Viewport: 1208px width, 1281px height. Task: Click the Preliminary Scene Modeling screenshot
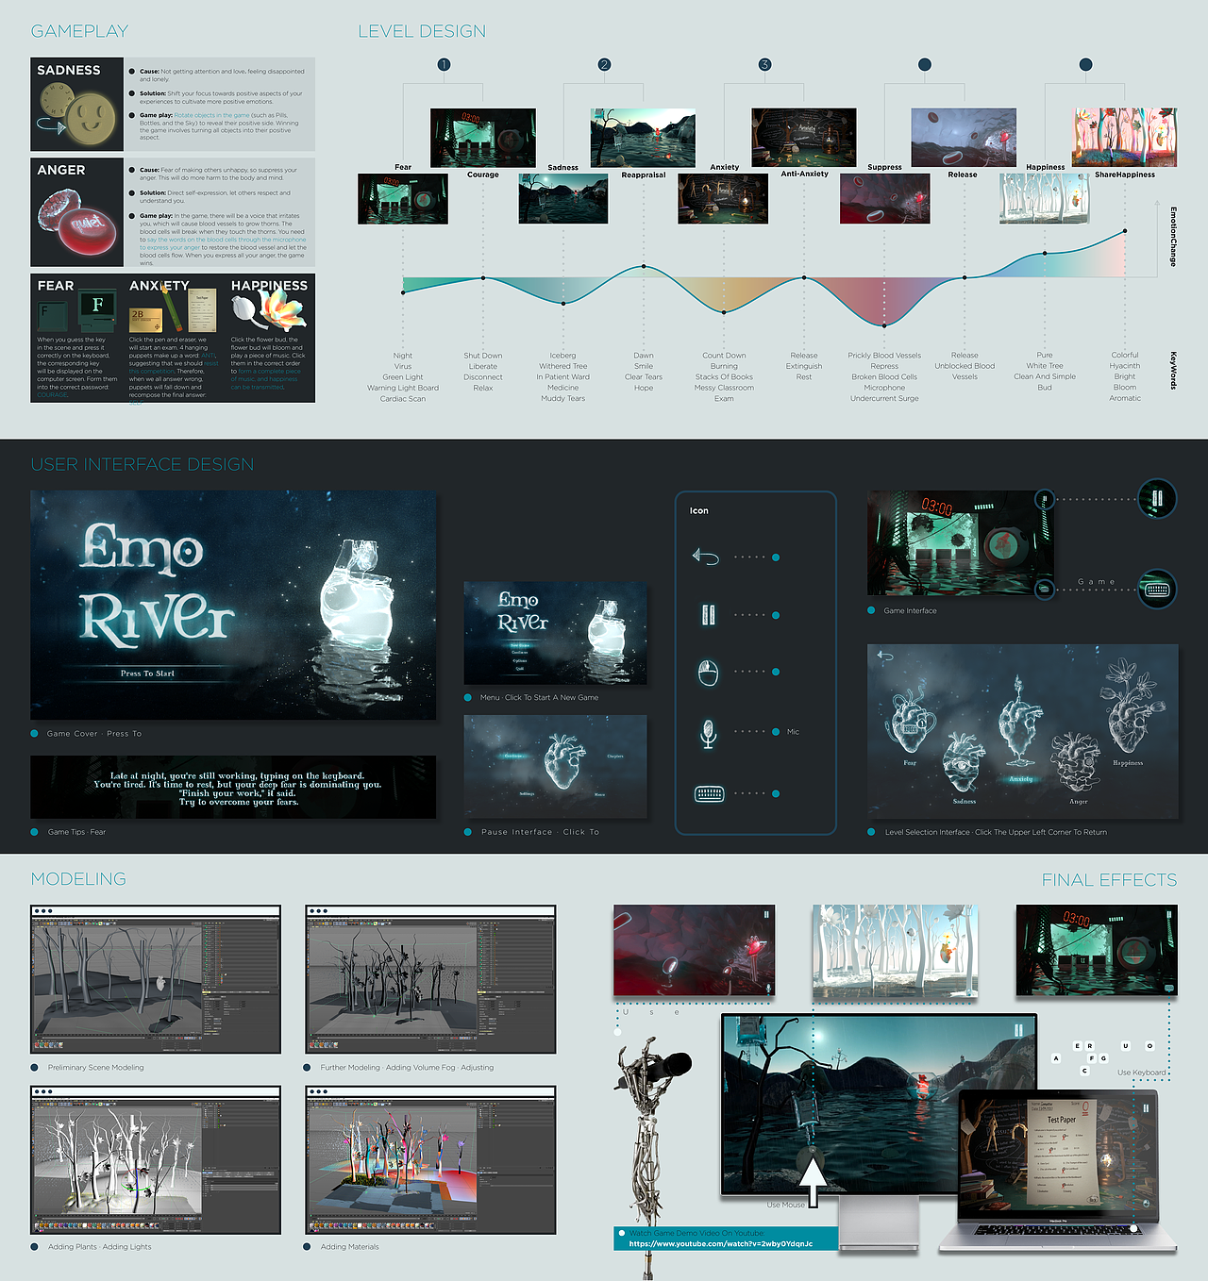pos(156,979)
